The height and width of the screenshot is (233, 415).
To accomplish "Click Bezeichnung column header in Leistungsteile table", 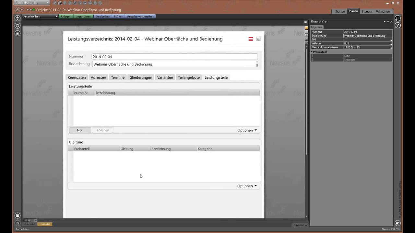I will coord(177,93).
